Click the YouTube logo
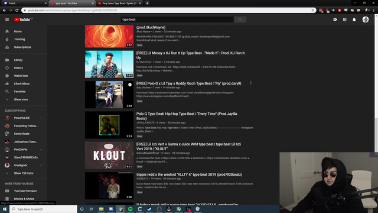The width and height of the screenshot is (378, 213). point(23,20)
